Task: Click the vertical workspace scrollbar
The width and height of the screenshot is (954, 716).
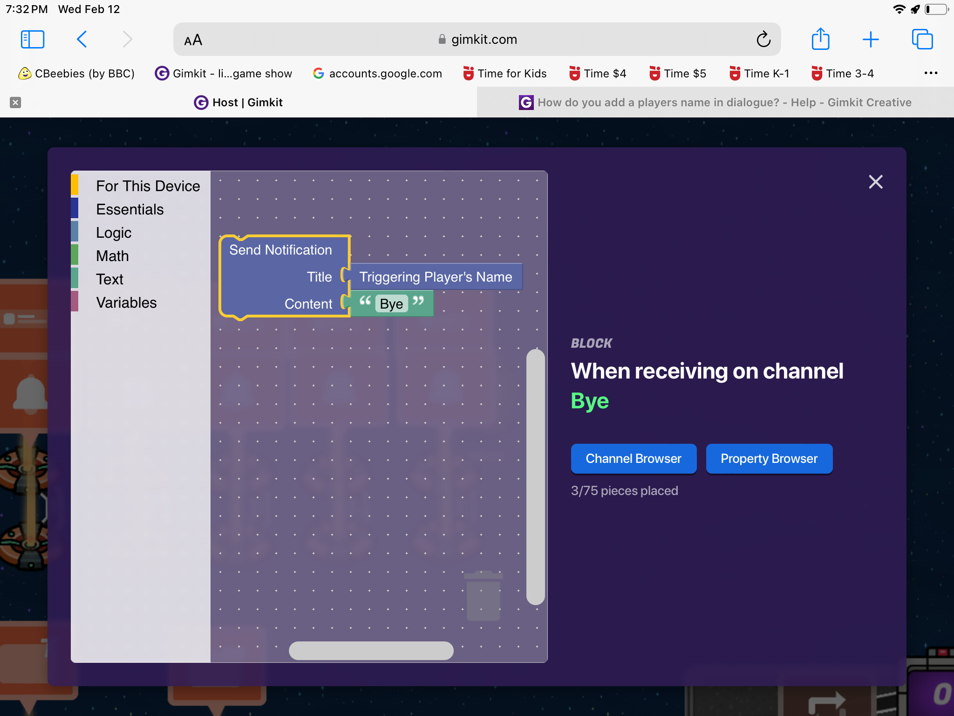Action: 535,480
